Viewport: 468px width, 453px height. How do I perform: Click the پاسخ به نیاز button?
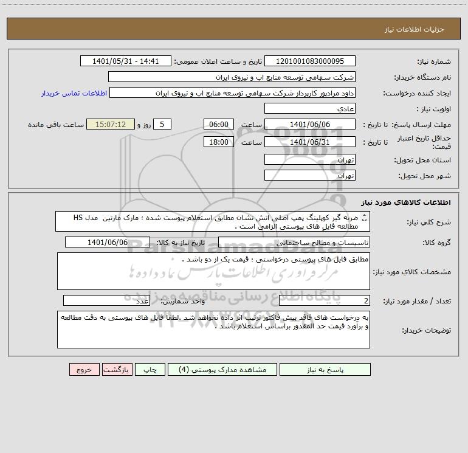coord(325,370)
